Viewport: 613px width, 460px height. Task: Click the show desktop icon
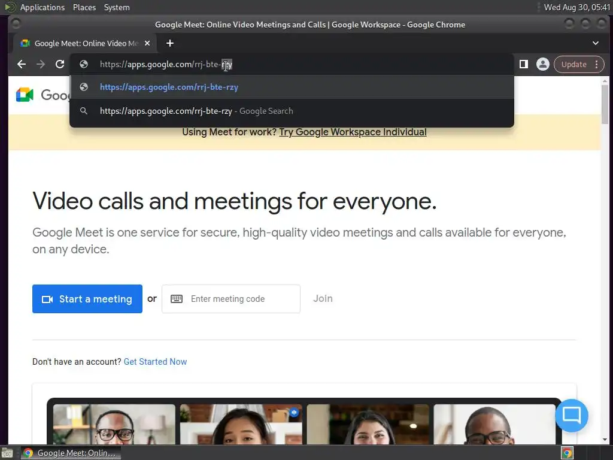(7, 453)
